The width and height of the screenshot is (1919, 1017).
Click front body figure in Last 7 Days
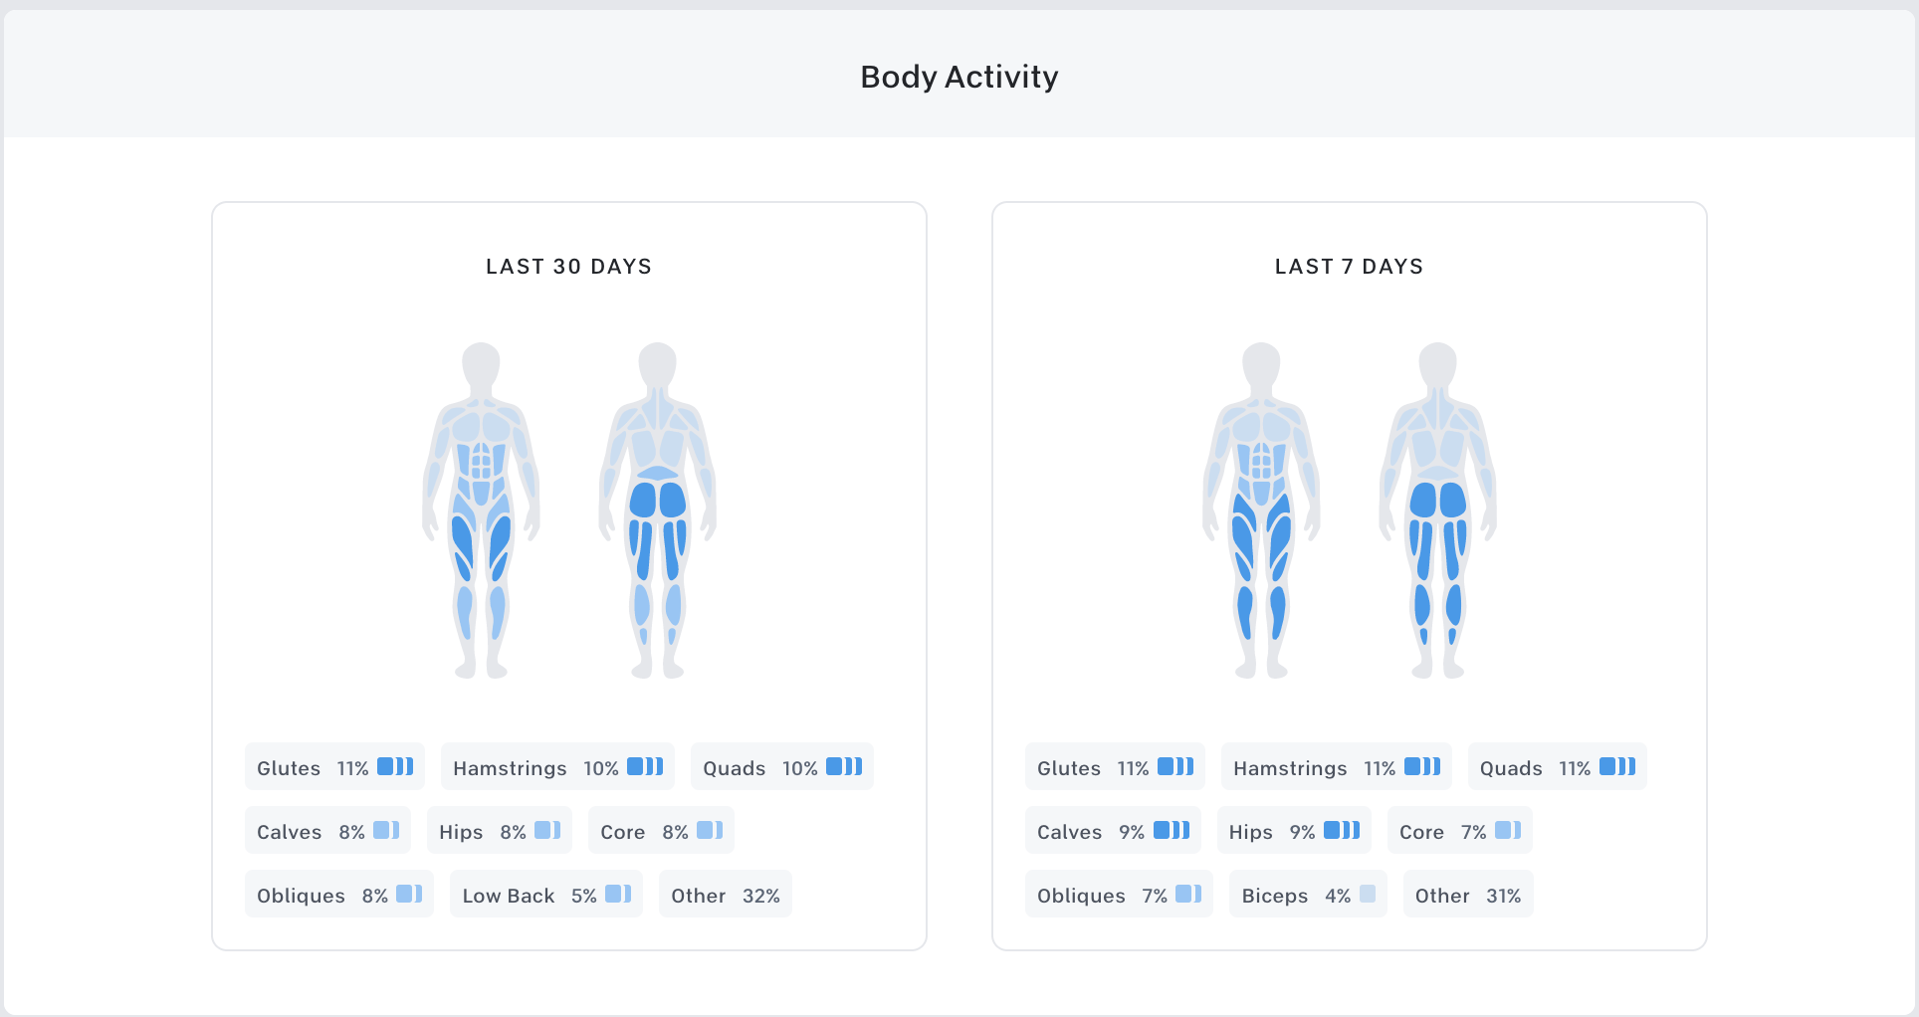pos(1262,510)
